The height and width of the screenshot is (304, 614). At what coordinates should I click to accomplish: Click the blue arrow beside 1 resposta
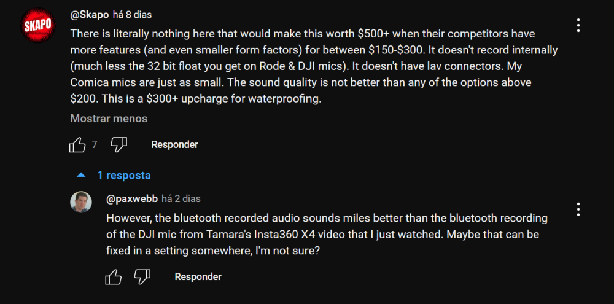pos(80,176)
